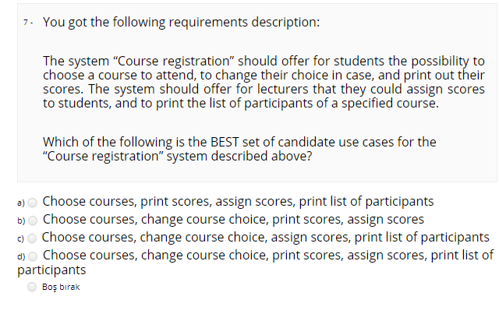
Task: Click the 'Boş bırak' label text
Action: (61, 287)
